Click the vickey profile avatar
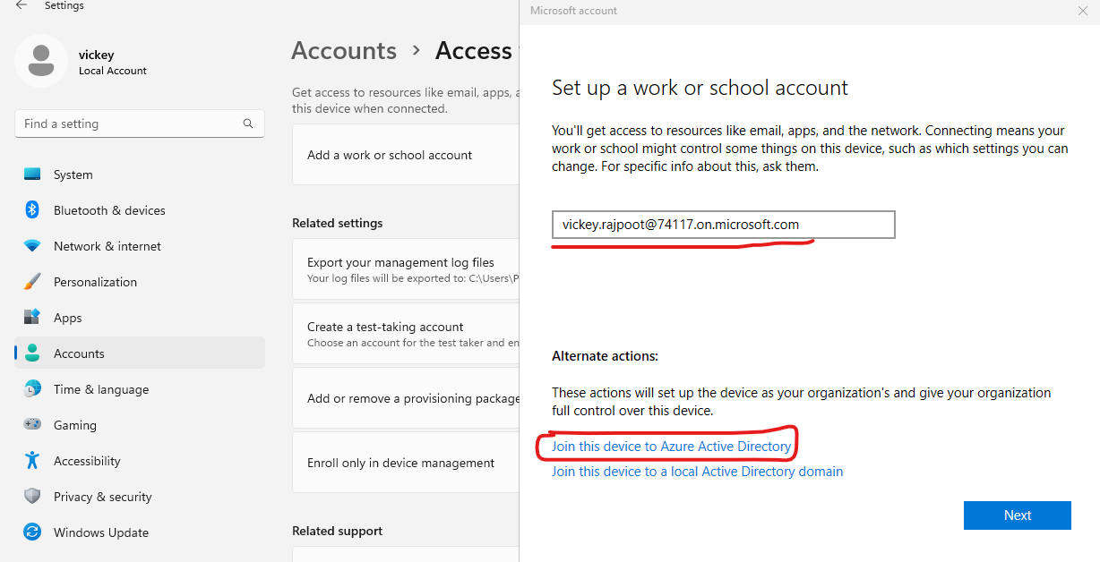 pyautogui.click(x=41, y=61)
